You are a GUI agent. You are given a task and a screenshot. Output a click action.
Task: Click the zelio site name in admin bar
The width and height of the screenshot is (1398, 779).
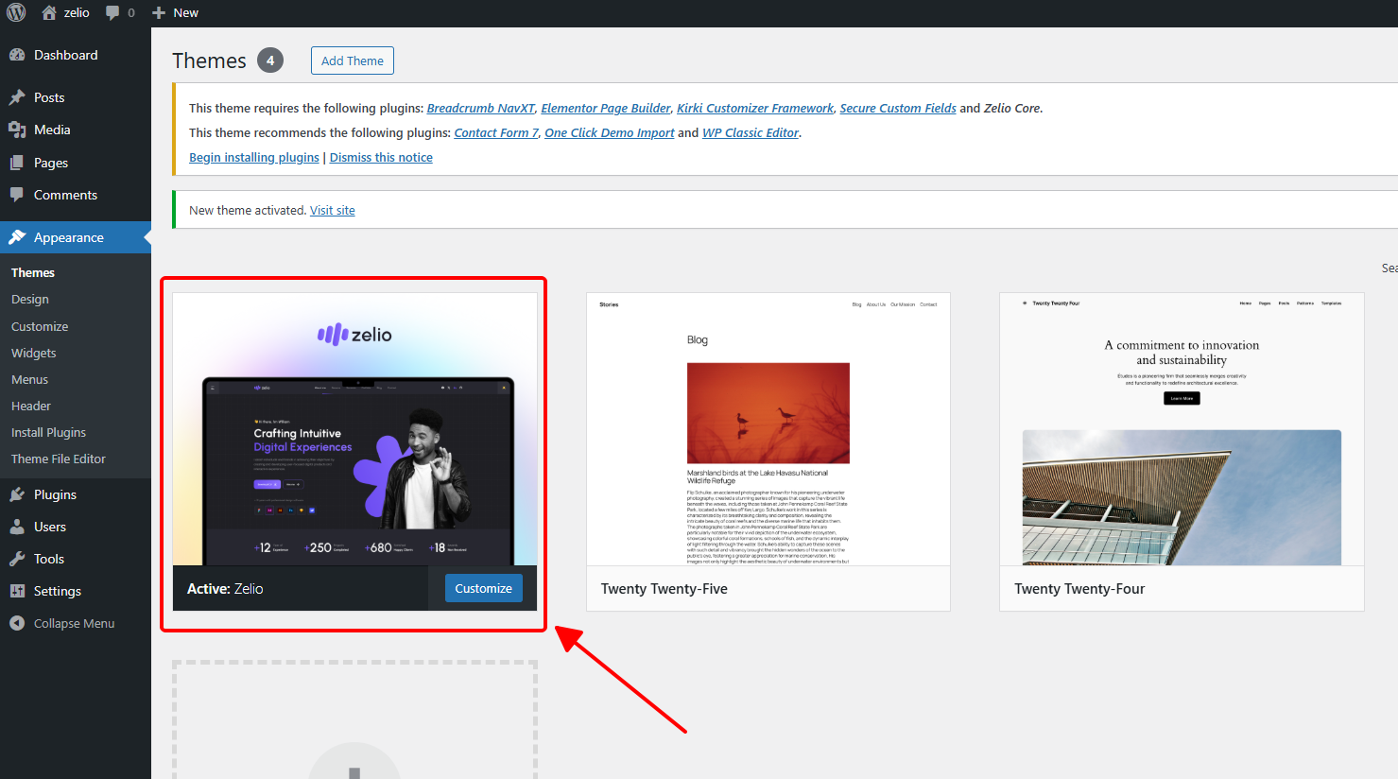pyautogui.click(x=77, y=12)
